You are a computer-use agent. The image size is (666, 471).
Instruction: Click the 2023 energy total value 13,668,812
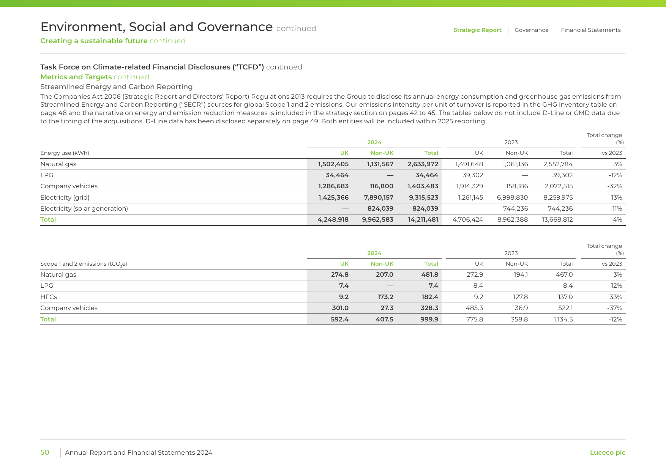(557, 219)
